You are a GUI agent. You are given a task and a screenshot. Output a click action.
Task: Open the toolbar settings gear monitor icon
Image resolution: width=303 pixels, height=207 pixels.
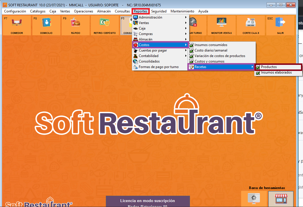254,198
